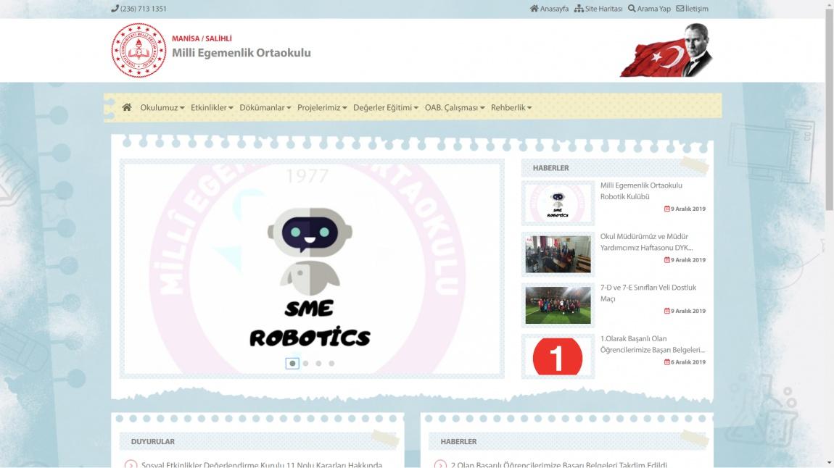Click the MANİSA / SALİHLİ heading text

(x=202, y=38)
